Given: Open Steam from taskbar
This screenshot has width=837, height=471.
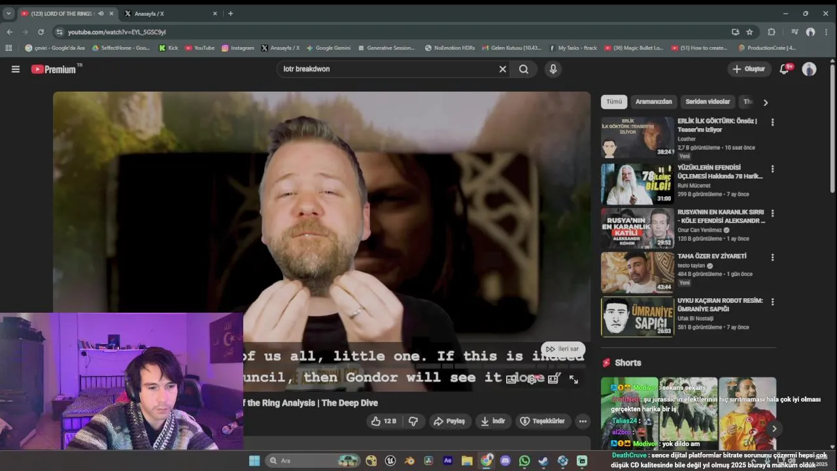Looking at the screenshot, I should (x=543, y=461).
